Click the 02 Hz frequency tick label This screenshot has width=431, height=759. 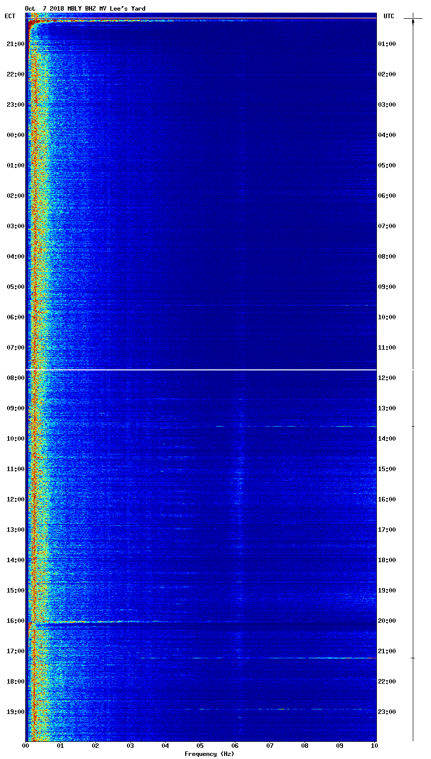coord(96,746)
